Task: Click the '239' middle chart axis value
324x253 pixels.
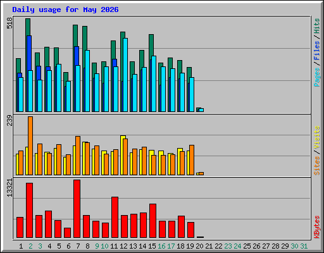Action: 9,120
